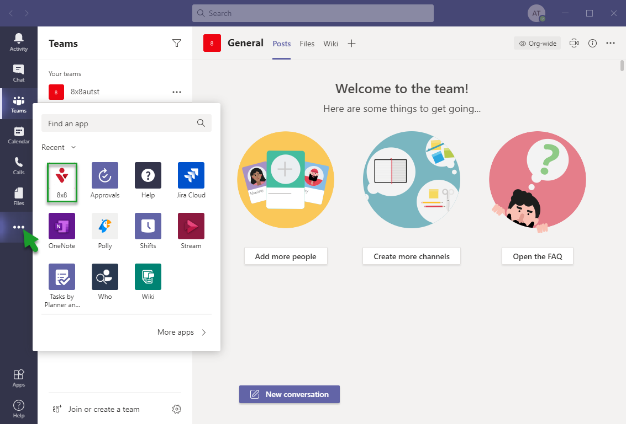This screenshot has width=626, height=424.
Task: Open more options for 8x8autst team
Action: click(x=177, y=92)
